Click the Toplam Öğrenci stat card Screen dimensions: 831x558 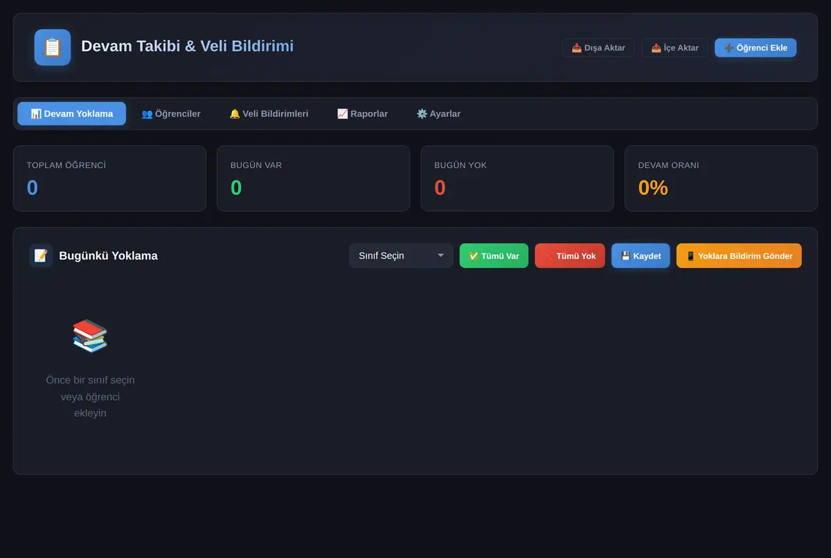coord(109,178)
